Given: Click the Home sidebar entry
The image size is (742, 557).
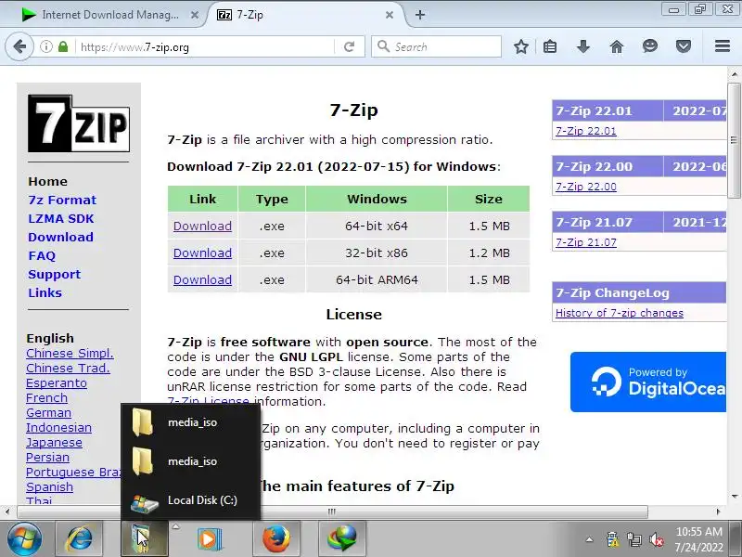Looking at the screenshot, I should tap(48, 181).
